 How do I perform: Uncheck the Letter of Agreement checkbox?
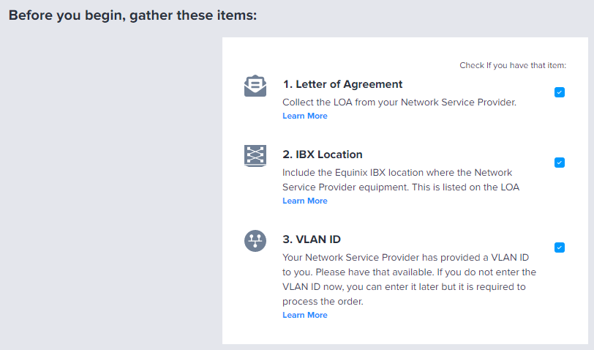coord(559,92)
